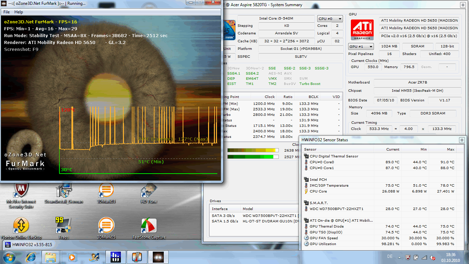Click the 4096 MB memory size field

tap(379, 113)
